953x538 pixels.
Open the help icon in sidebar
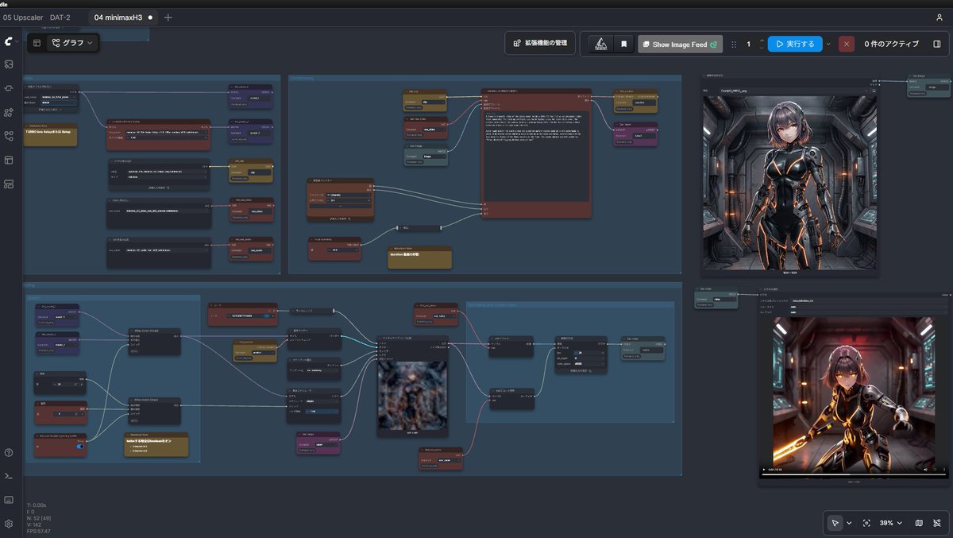tap(9, 452)
